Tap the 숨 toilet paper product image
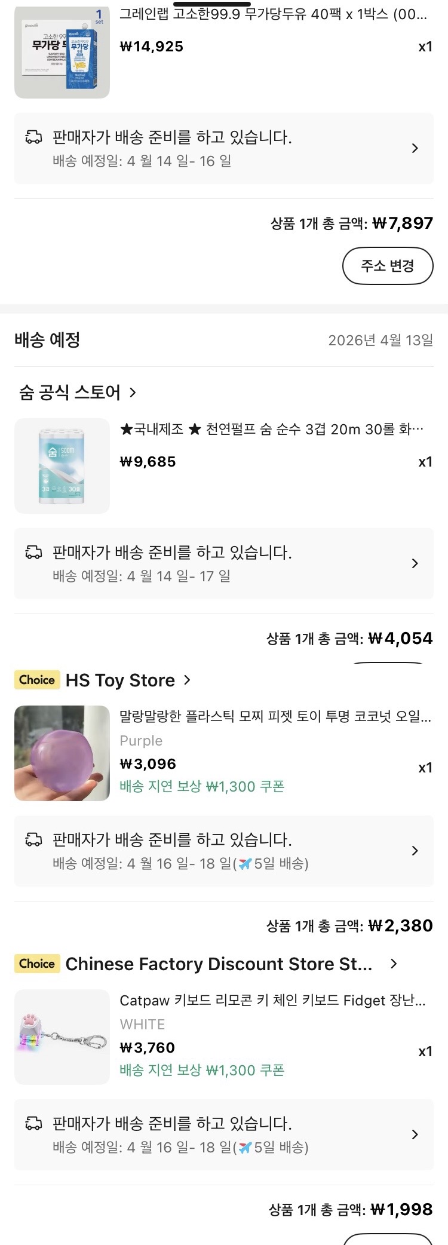Screen dimensions: 448x1245 coord(62,466)
